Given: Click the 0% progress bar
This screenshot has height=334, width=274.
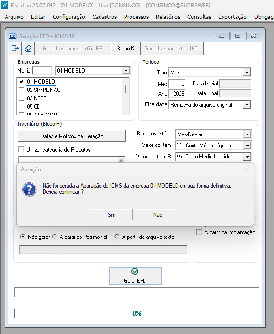Looking at the screenshot, I should (x=137, y=313).
